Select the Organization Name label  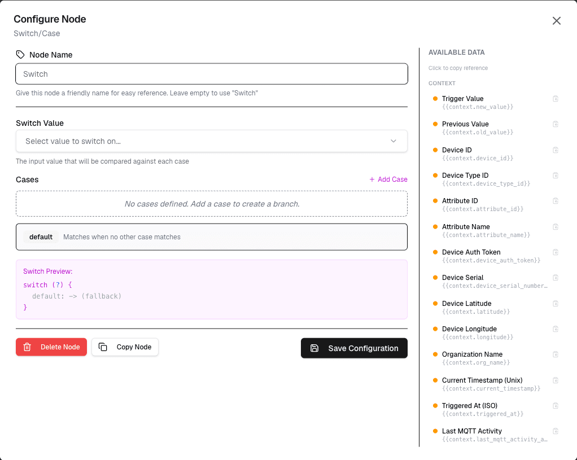pos(472,354)
